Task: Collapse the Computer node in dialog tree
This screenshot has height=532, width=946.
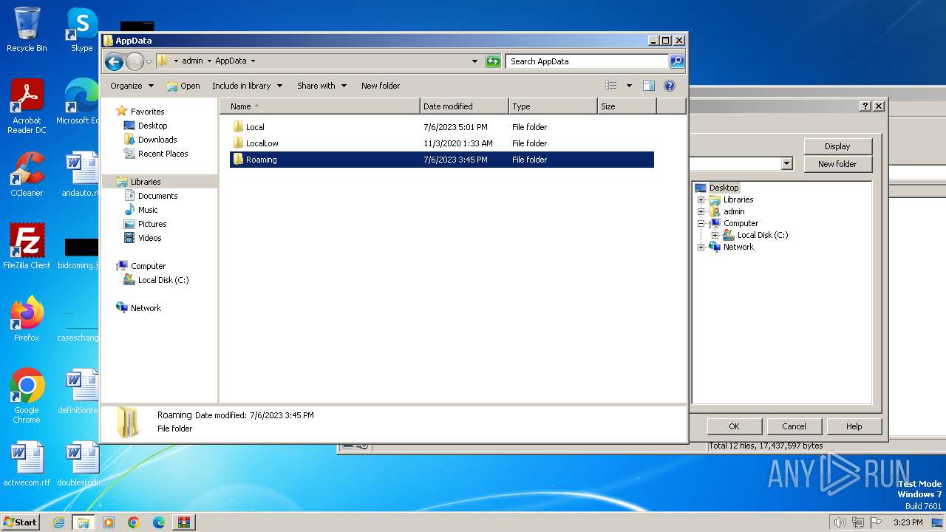Action: [701, 223]
